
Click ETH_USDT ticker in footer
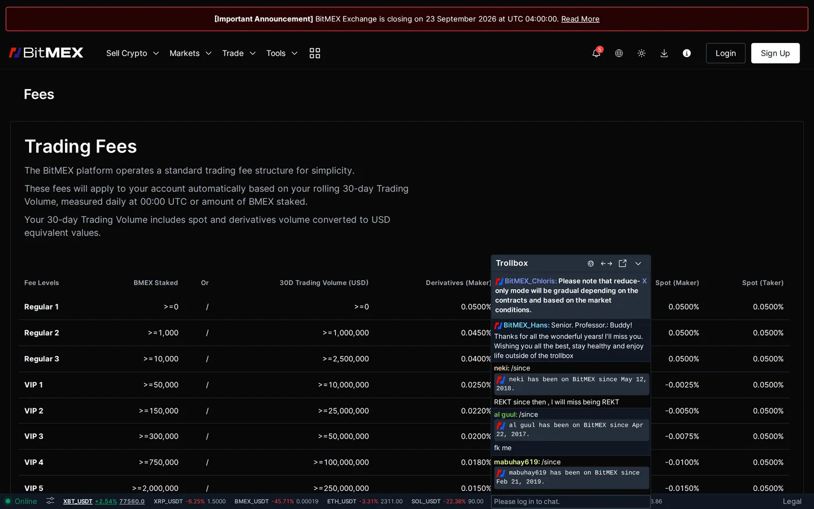click(365, 501)
